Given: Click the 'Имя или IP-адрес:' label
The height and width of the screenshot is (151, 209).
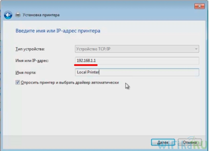Looking at the screenshot, I should point(34,61).
